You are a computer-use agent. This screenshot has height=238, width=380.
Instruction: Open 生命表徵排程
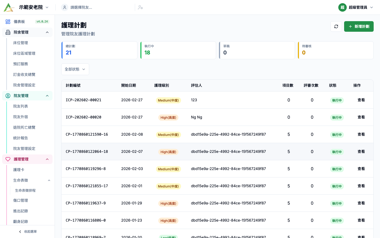pos(25,190)
